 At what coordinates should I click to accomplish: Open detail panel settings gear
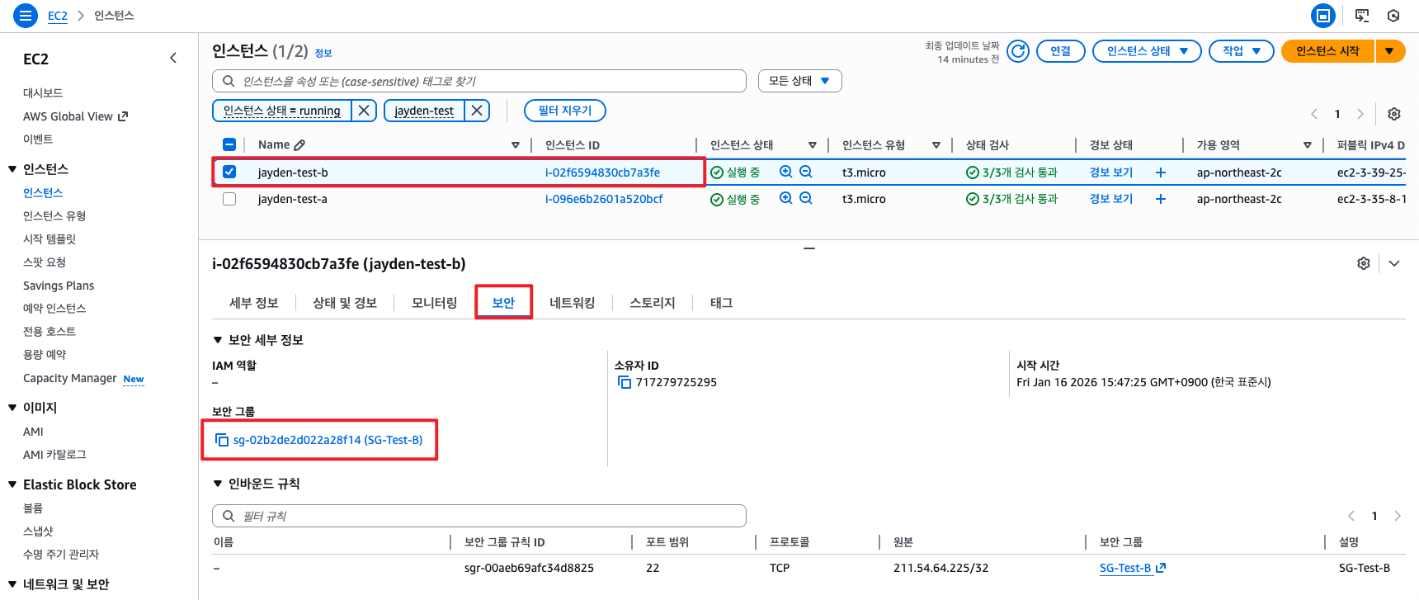click(1364, 263)
